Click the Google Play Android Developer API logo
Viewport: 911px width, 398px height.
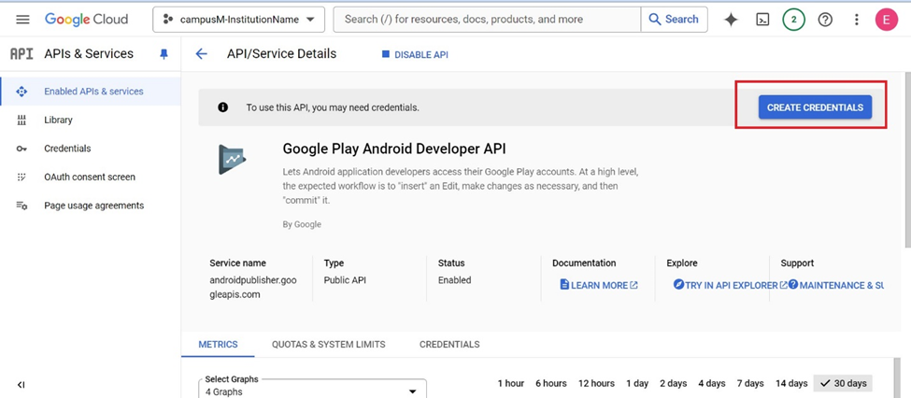233,159
